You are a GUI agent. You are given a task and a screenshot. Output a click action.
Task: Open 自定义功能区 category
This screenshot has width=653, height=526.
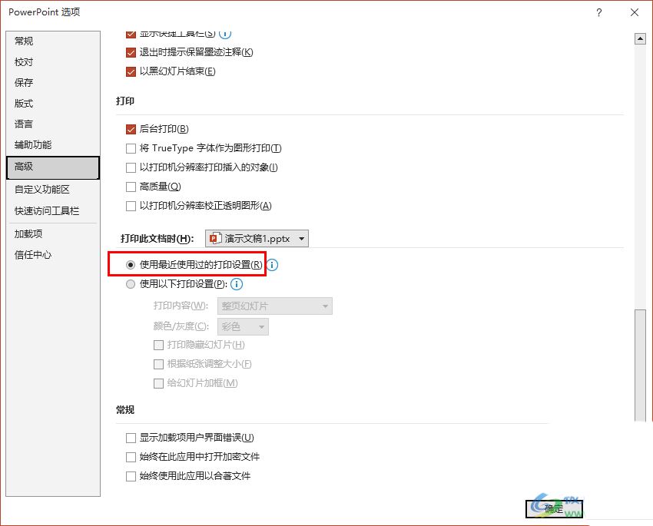42,189
